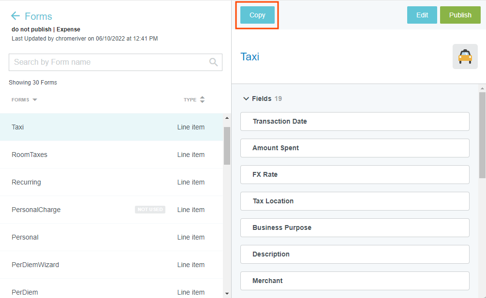Viewport: 486px width, 298px height.
Task: Type in the Search by Form name field
Action: tap(109, 62)
